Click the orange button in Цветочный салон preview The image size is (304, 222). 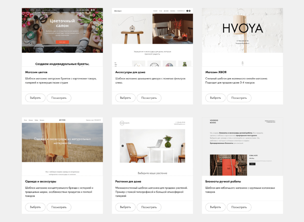click(62, 42)
